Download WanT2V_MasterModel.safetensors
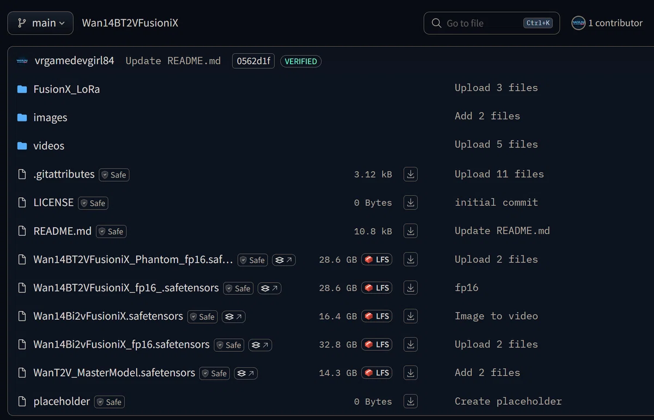The height and width of the screenshot is (420, 654). click(x=410, y=373)
